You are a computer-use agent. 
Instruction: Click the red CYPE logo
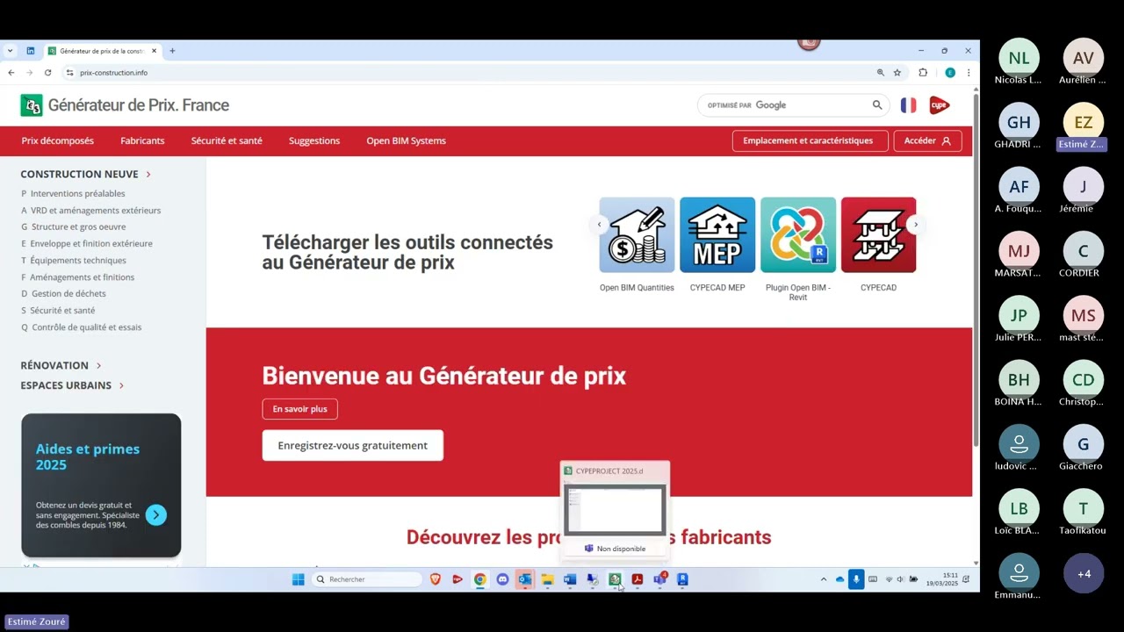click(x=940, y=105)
